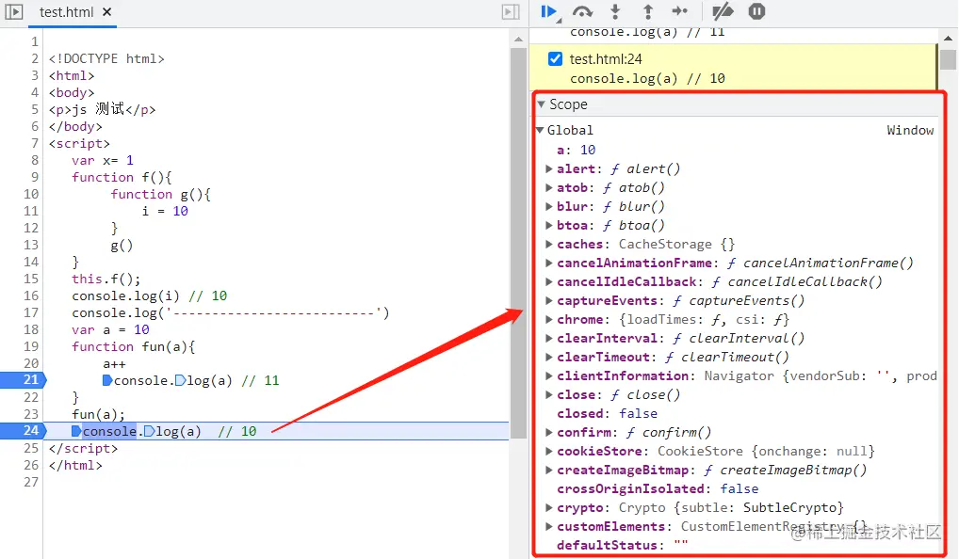This screenshot has height=559, width=959.
Task: Close the test.html tab
Action: 107,11
